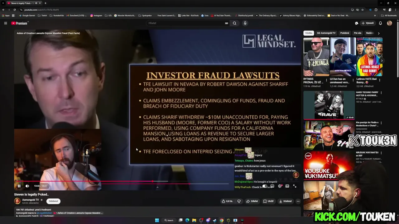
Task: Open the Instagram bookmark
Action: point(96,16)
